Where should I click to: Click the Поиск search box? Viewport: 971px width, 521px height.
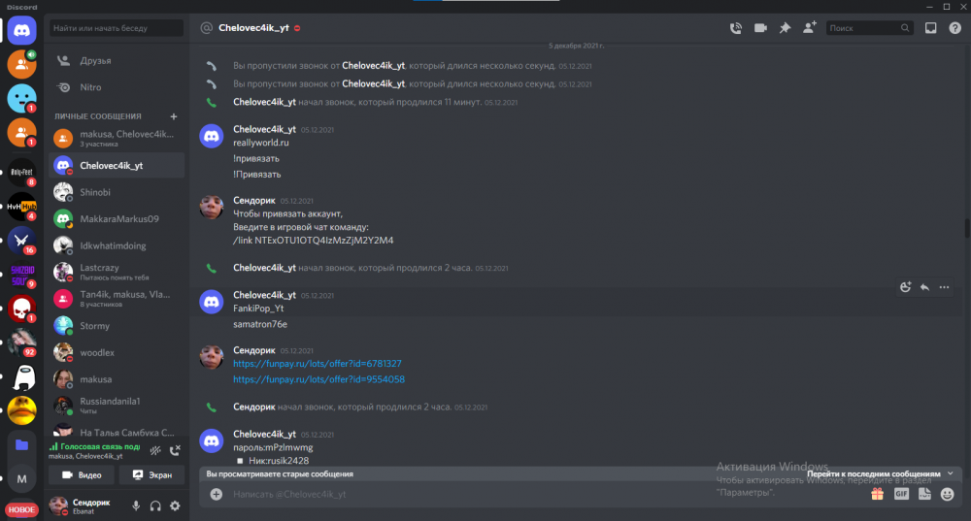pyautogui.click(x=869, y=28)
